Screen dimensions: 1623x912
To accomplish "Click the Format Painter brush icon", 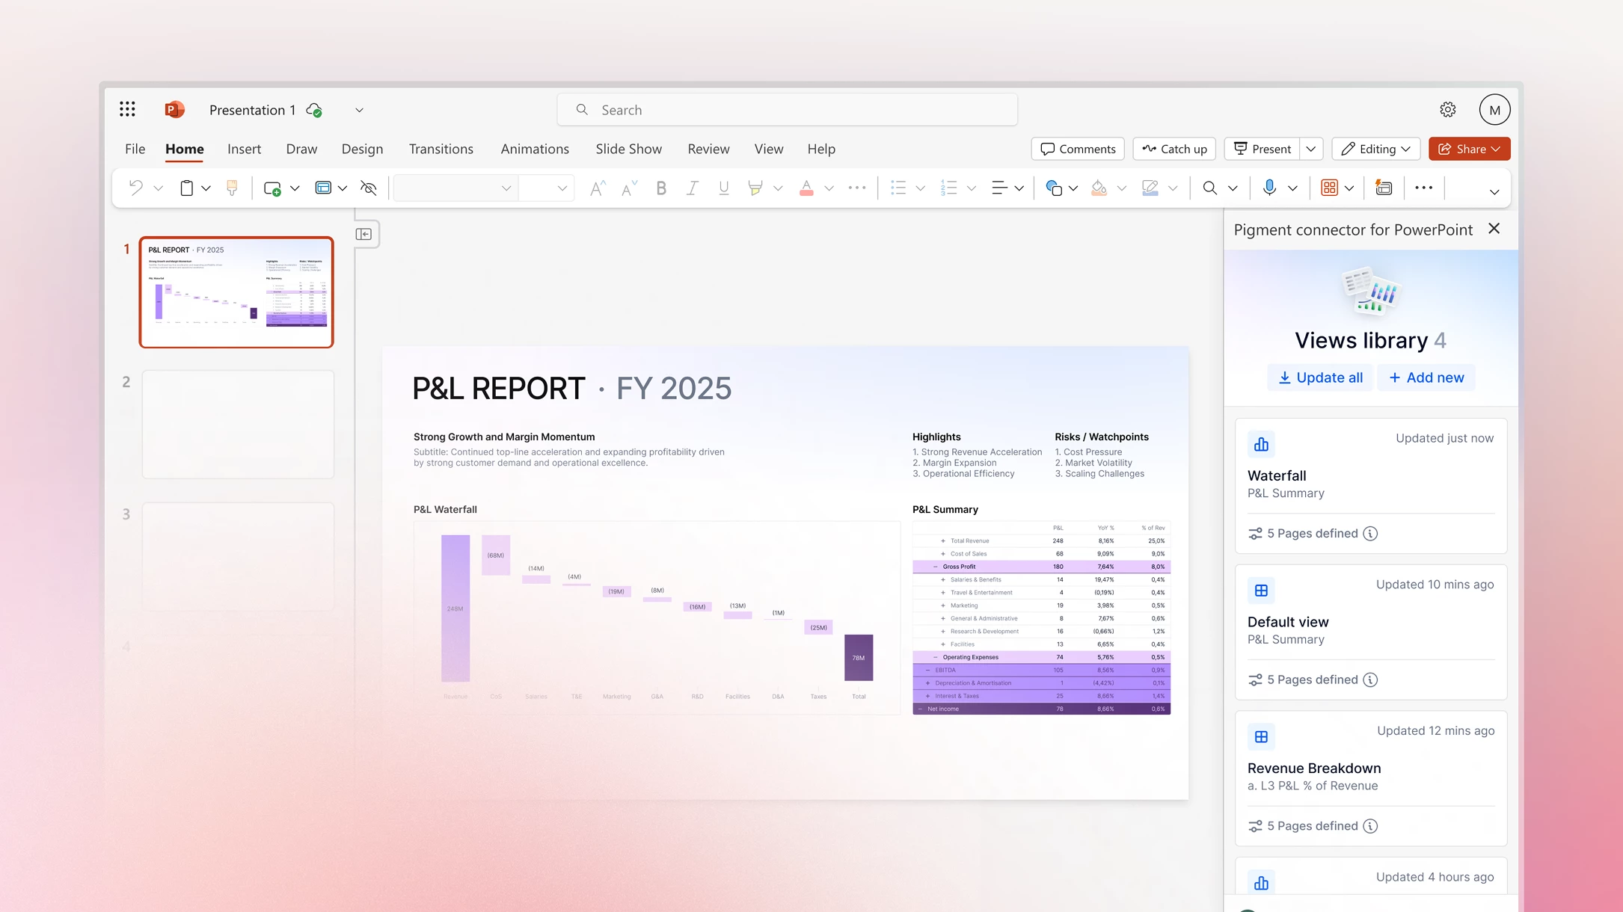I will [x=232, y=188].
